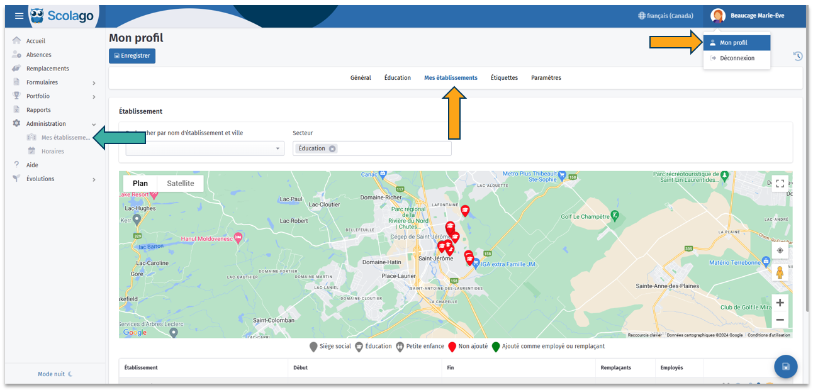This screenshot has height=390, width=813.
Task: Switch to the Étiquettes tab
Action: pyautogui.click(x=504, y=78)
